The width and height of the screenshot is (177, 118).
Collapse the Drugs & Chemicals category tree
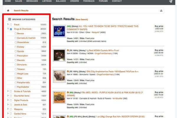coord(8,29)
